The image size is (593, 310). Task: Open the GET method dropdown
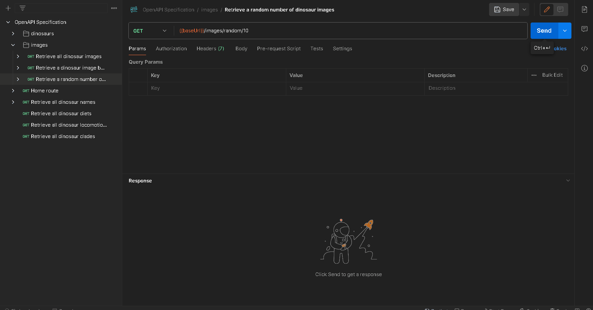[x=150, y=31]
